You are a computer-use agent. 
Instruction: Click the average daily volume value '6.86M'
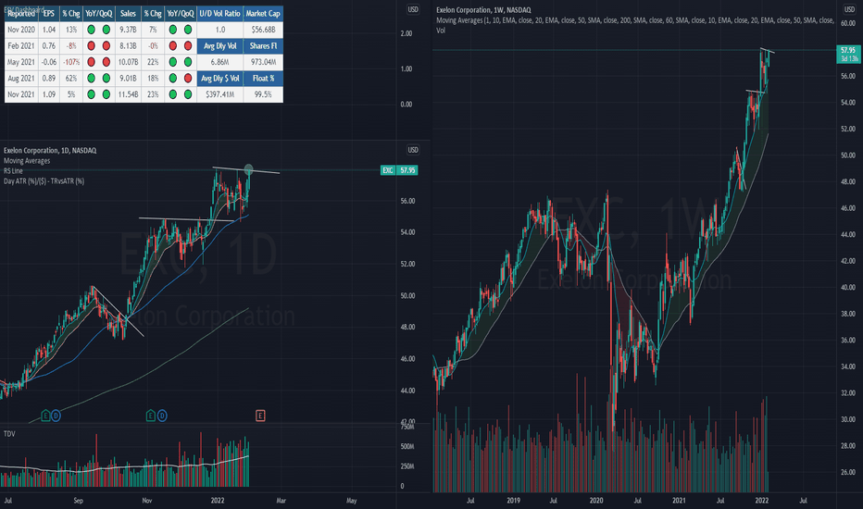tap(220, 62)
